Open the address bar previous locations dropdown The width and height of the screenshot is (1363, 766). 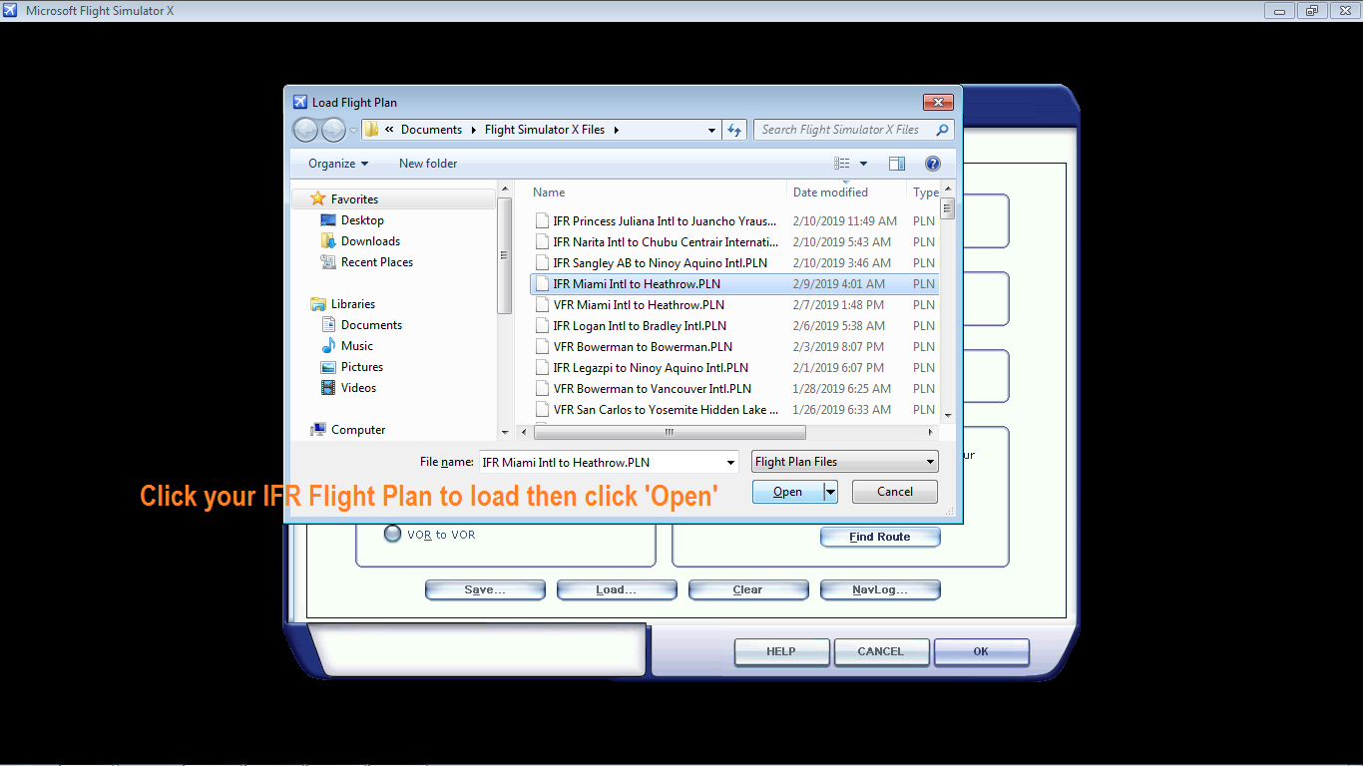coord(711,130)
